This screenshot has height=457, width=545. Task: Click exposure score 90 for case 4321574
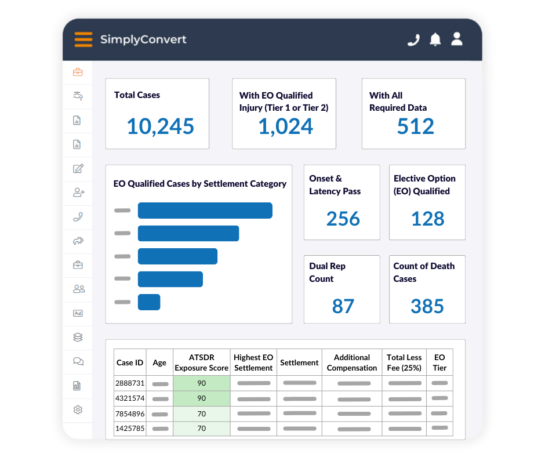pyautogui.click(x=202, y=398)
